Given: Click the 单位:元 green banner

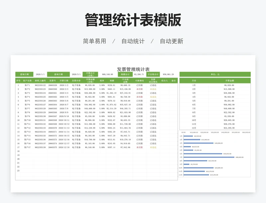Looking at the screenshot, I should coord(215,75).
